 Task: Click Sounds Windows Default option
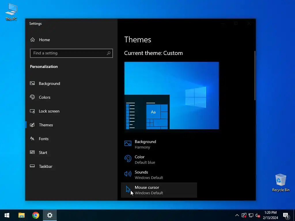[159, 175]
